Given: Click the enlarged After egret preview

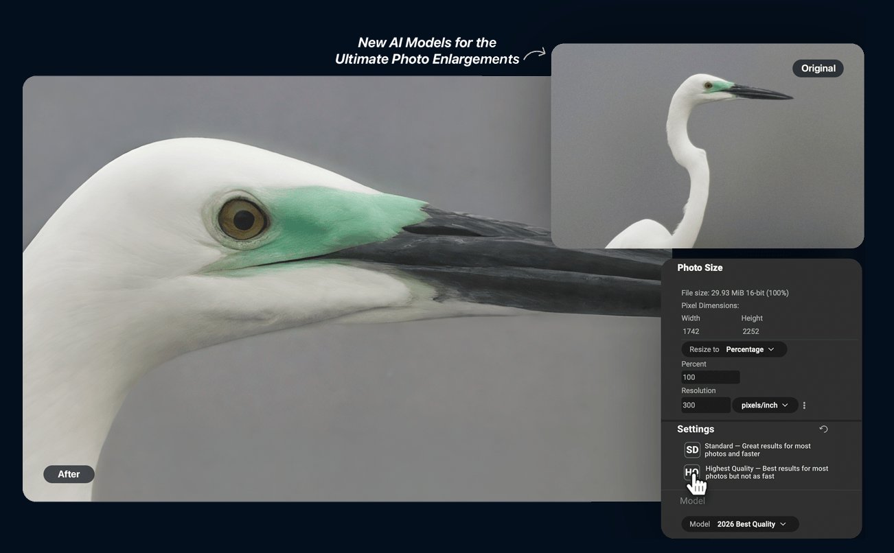Looking at the screenshot, I should (343, 288).
